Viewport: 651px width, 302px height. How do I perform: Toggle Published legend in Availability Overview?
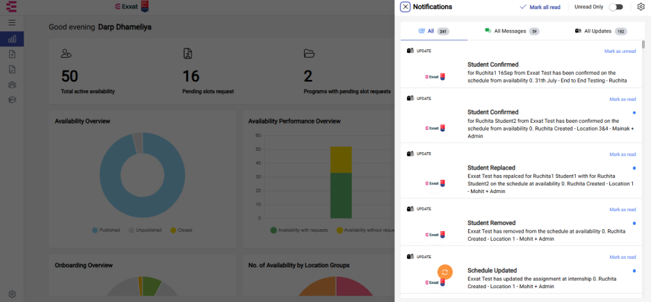click(106, 230)
